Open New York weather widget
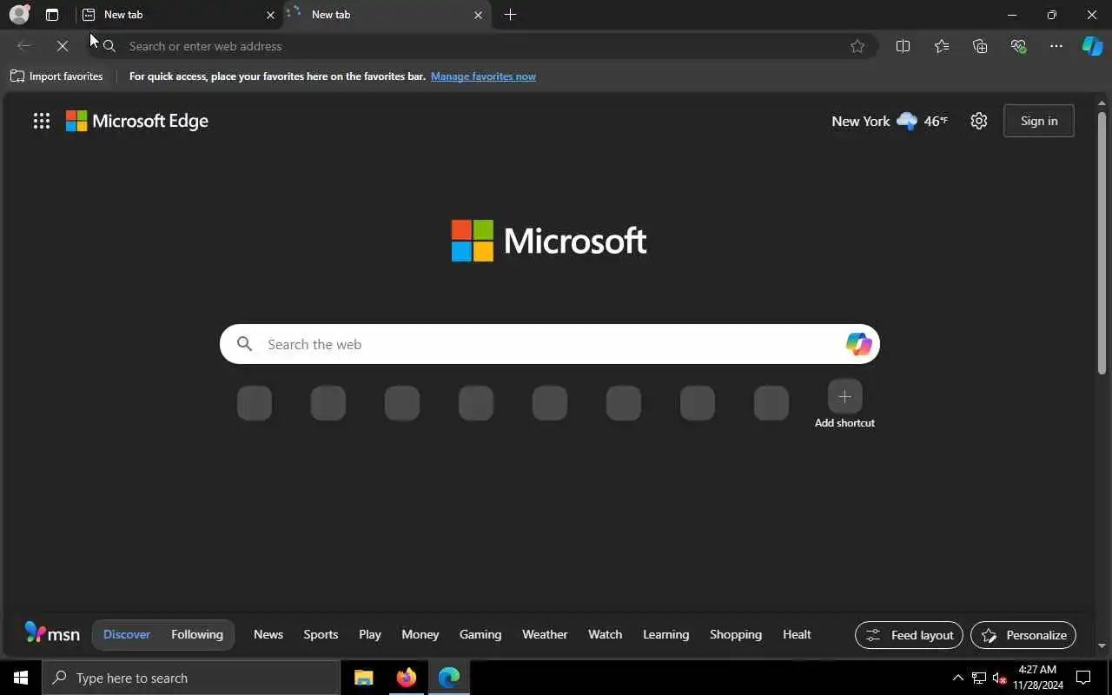 pyautogui.click(x=890, y=121)
